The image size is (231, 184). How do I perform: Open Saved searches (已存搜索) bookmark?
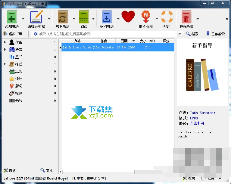[x=215, y=34]
